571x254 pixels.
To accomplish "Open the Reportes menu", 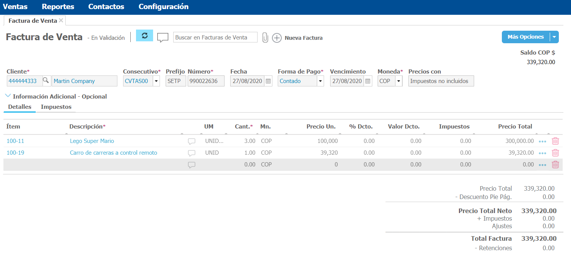I will pyautogui.click(x=58, y=7).
